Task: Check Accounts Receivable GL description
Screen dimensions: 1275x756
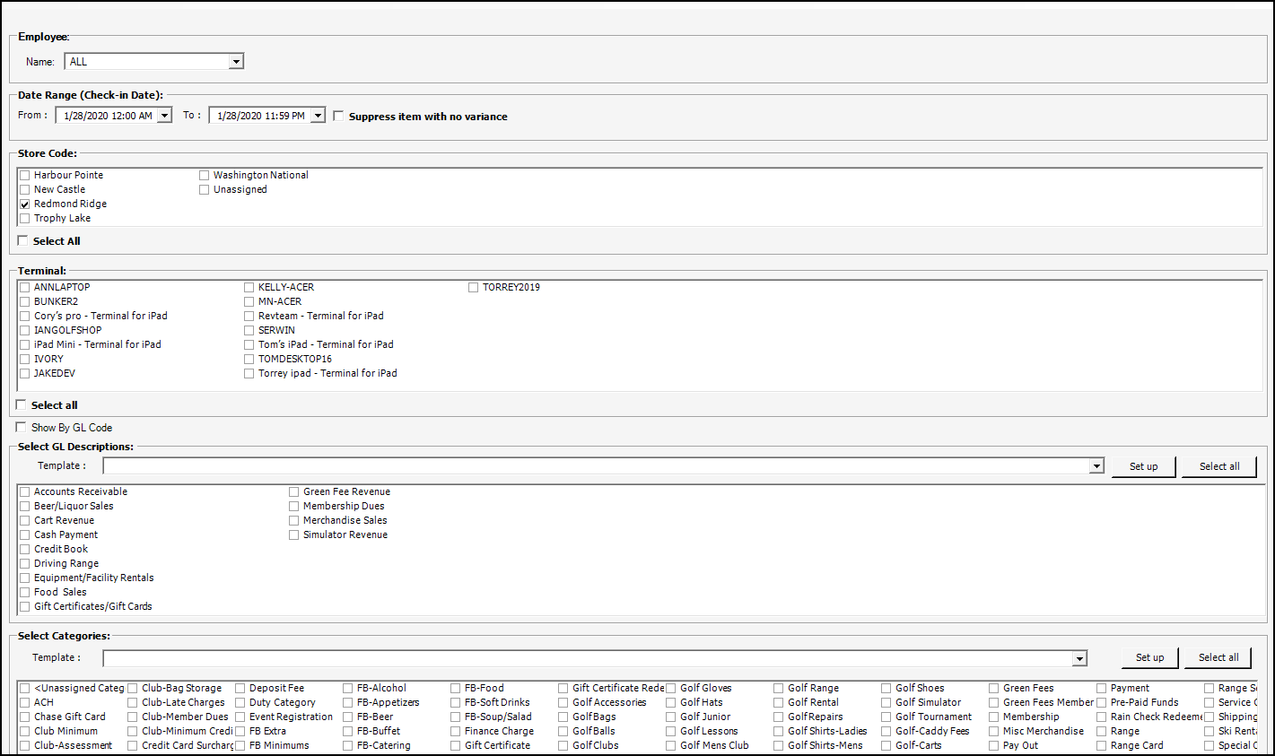Action: (25, 492)
